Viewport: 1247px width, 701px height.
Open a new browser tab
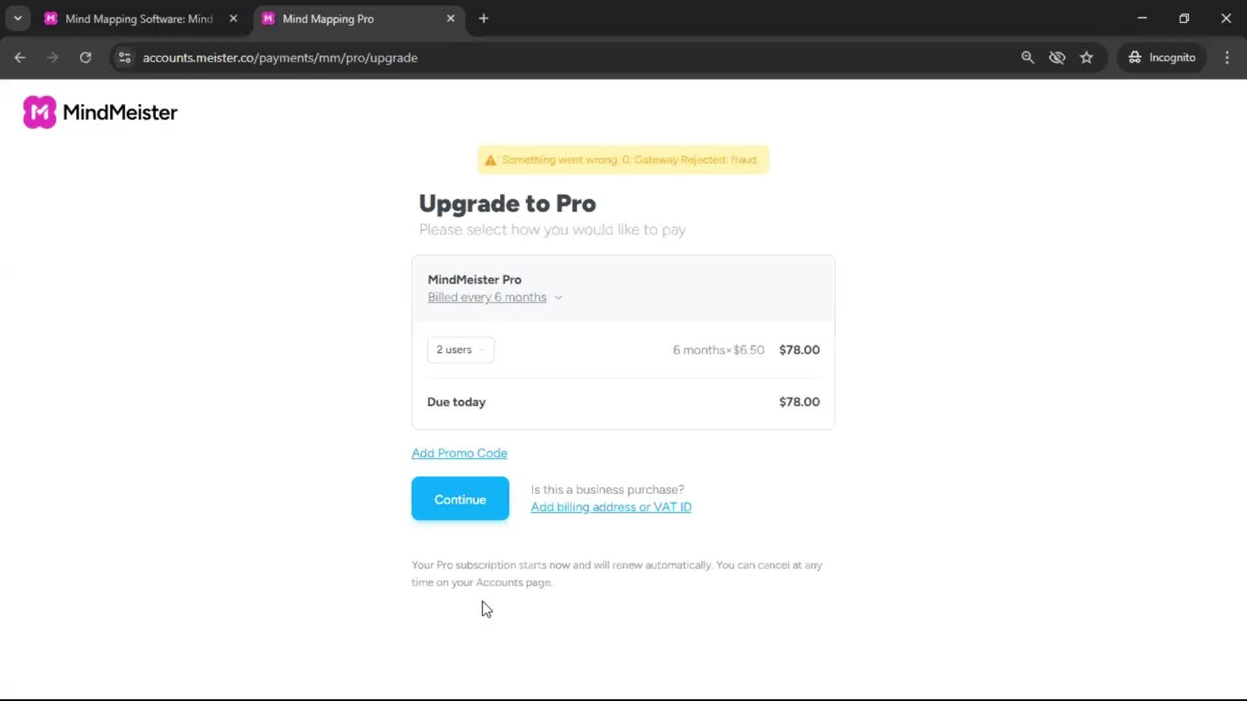[483, 19]
